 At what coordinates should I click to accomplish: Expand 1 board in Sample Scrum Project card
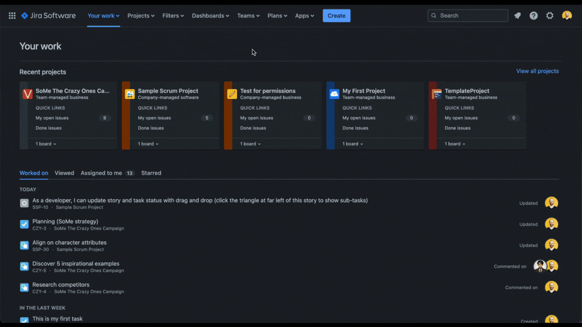(148, 144)
